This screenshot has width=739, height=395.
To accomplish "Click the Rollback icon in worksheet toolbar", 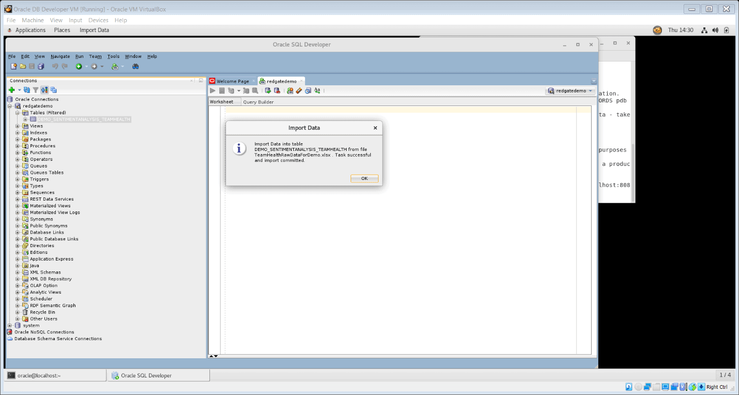I will [277, 90].
